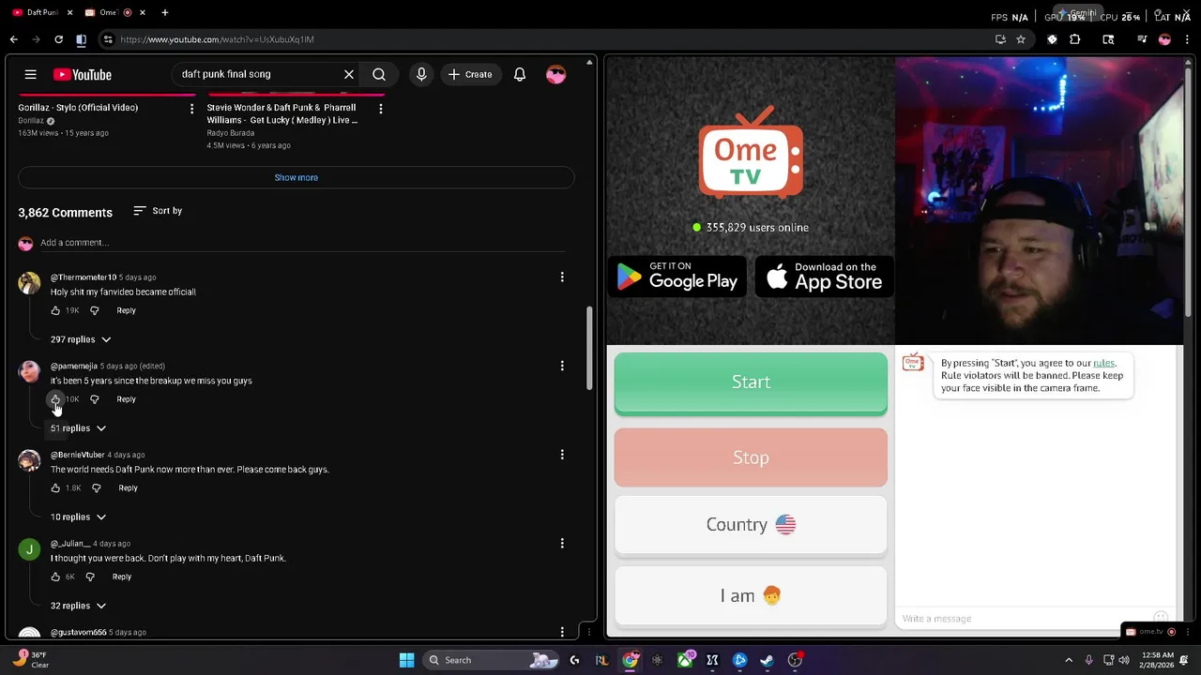Expand 10 replies

(x=78, y=517)
